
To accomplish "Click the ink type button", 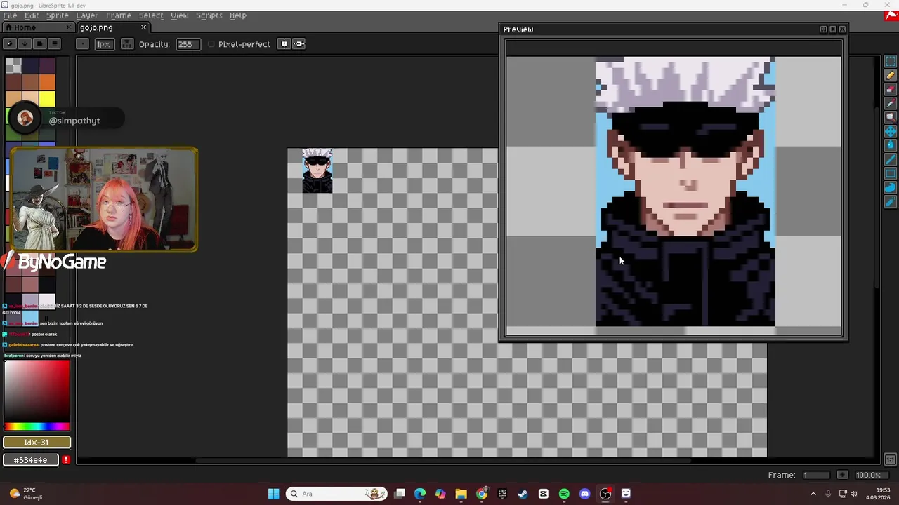I will (x=127, y=44).
